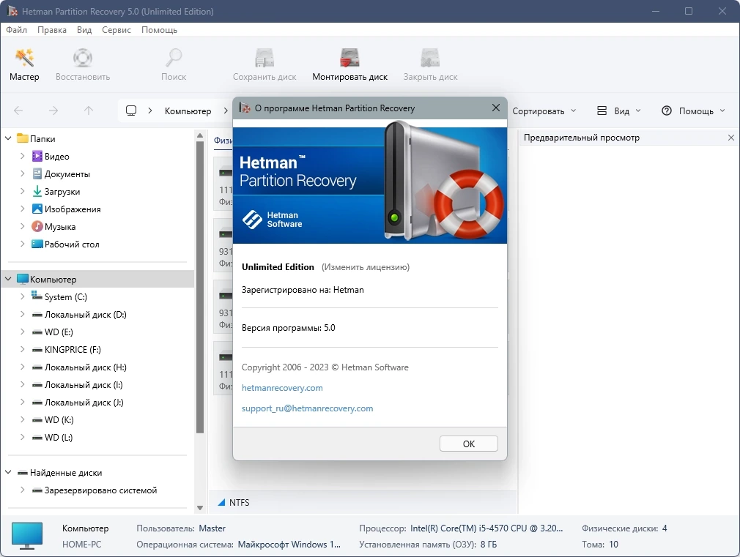Image resolution: width=740 pixels, height=557 pixels.
Task: Click the NTFS legend label
Action: (240, 503)
